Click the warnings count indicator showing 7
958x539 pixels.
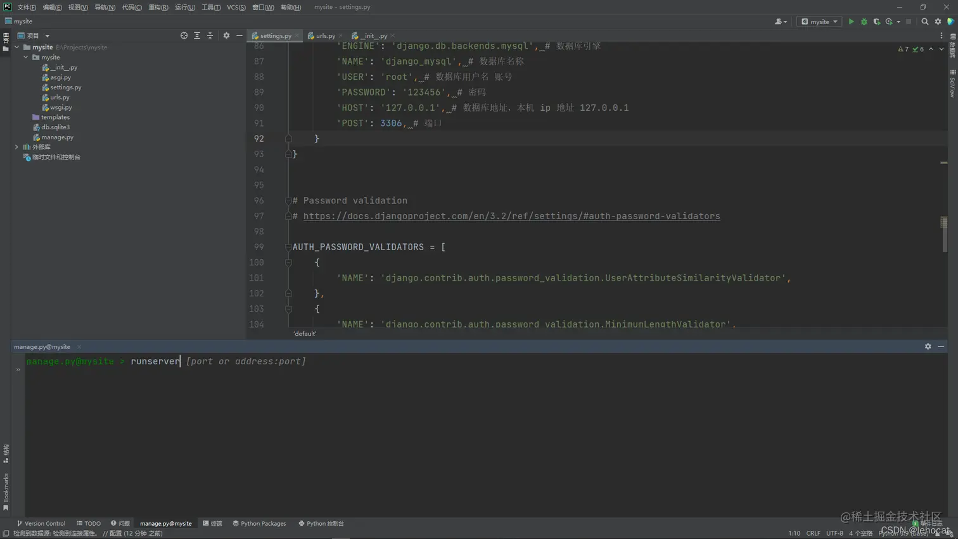pyautogui.click(x=903, y=49)
